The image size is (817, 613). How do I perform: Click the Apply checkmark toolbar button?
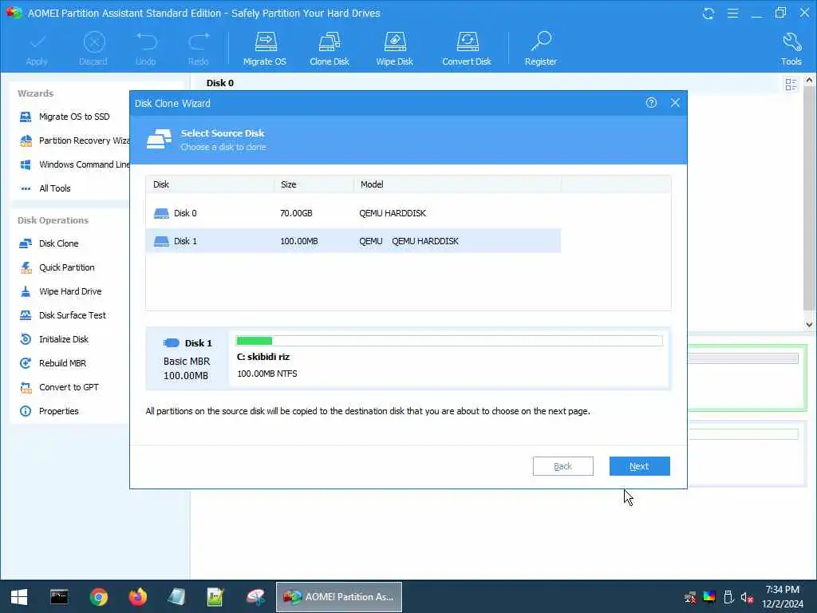pos(37,49)
